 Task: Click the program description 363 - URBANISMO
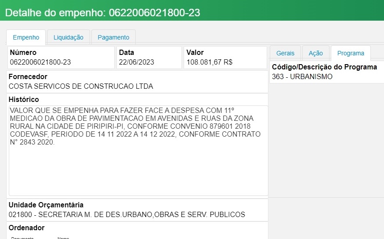coord(302,76)
